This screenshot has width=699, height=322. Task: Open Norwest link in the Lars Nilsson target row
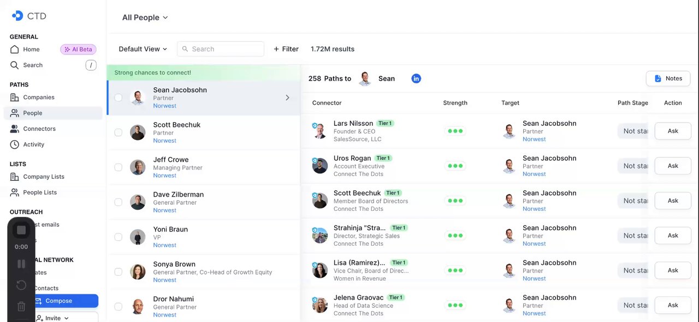pyautogui.click(x=534, y=139)
